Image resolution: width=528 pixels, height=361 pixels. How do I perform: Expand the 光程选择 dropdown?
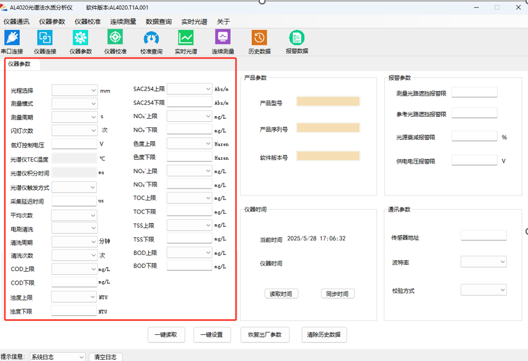tap(74, 90)
